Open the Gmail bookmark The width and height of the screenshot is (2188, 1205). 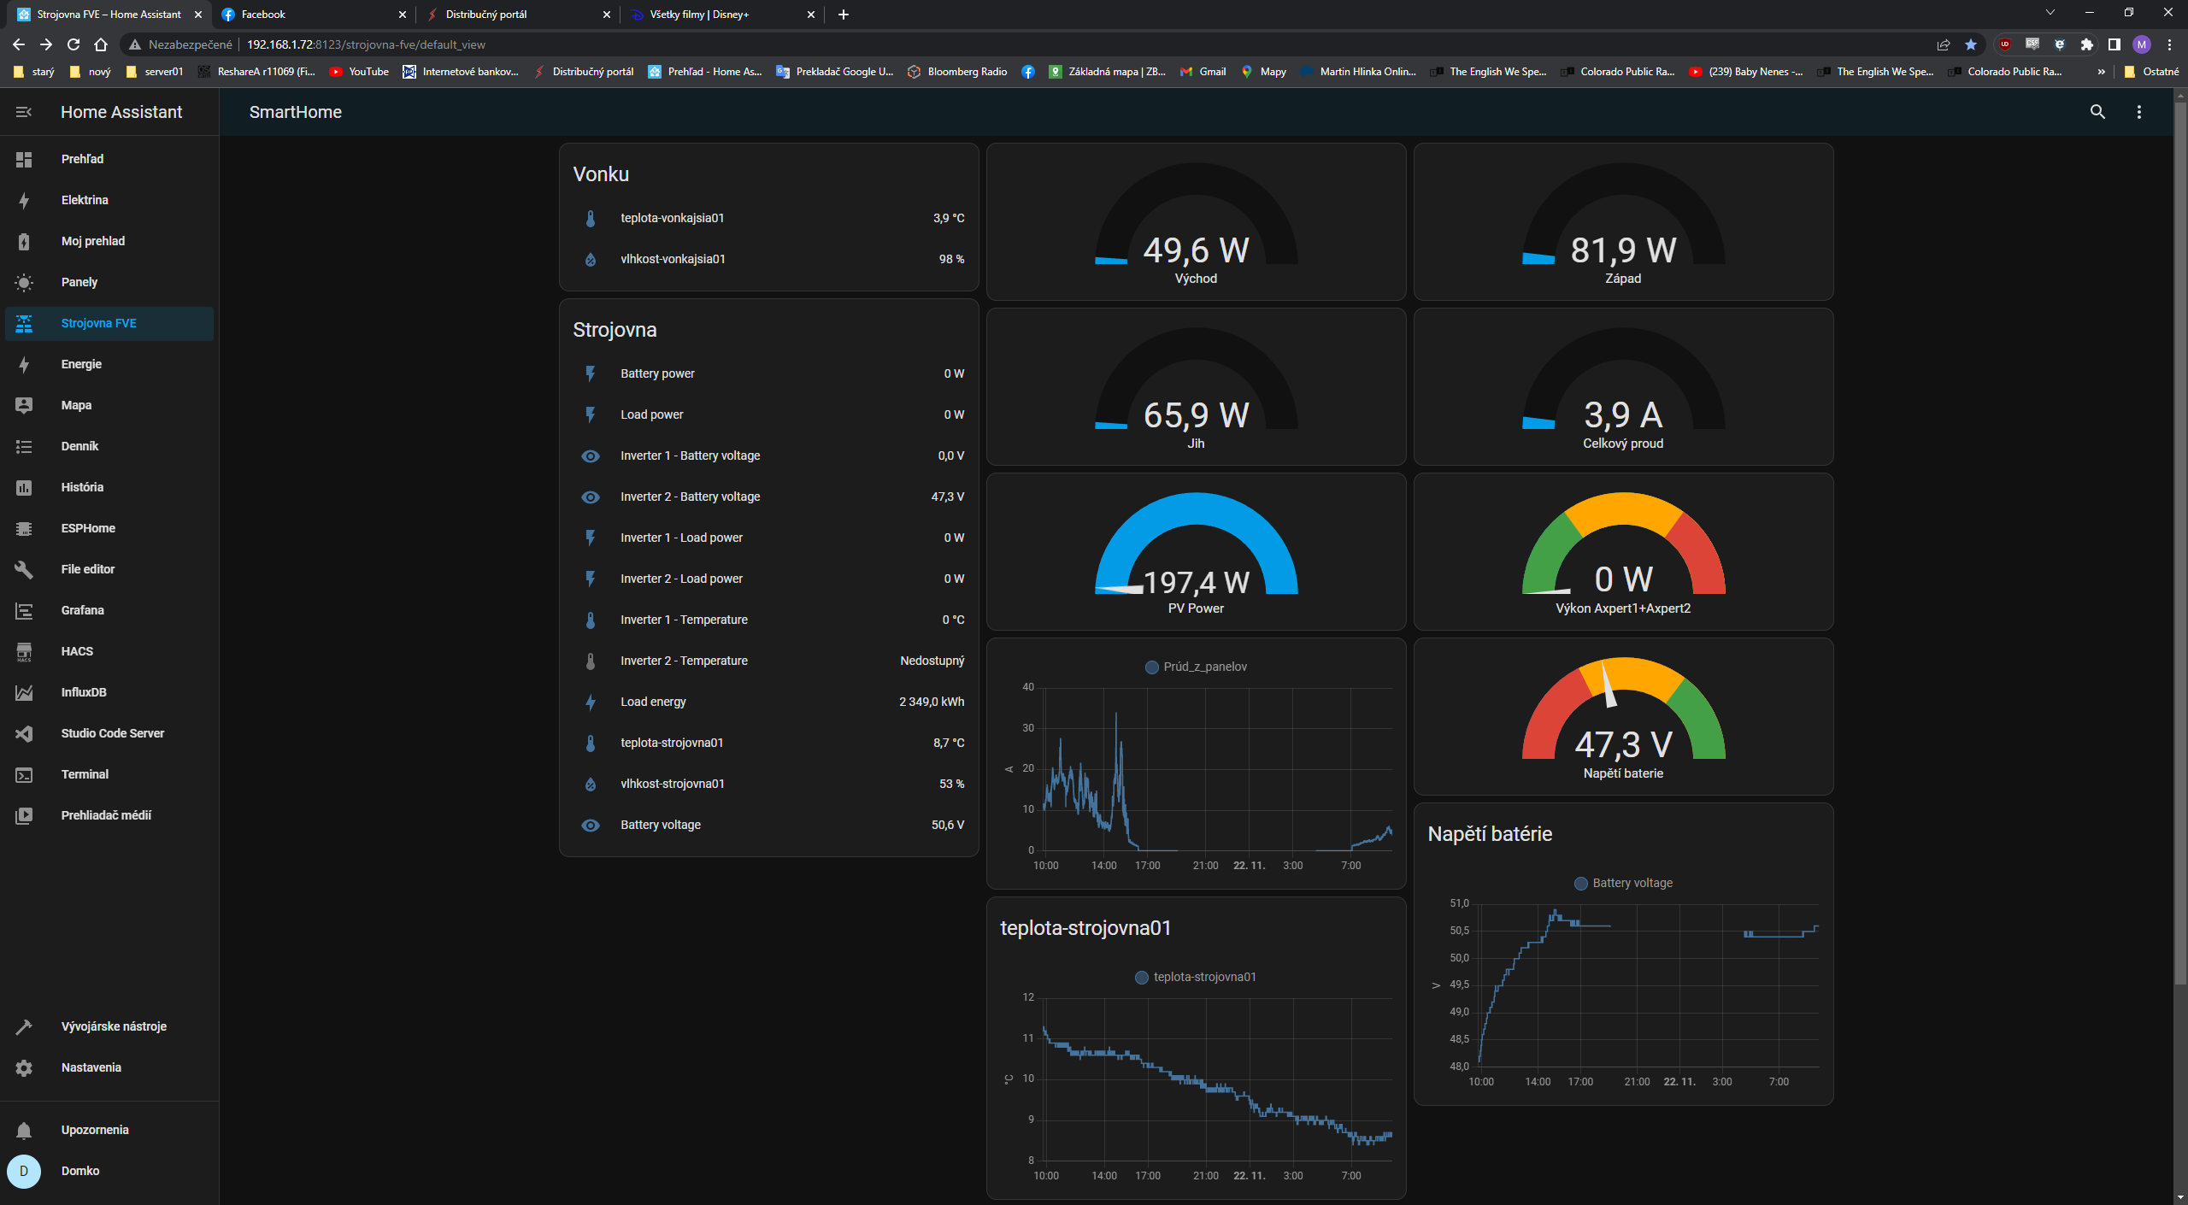coord(1203,72)
